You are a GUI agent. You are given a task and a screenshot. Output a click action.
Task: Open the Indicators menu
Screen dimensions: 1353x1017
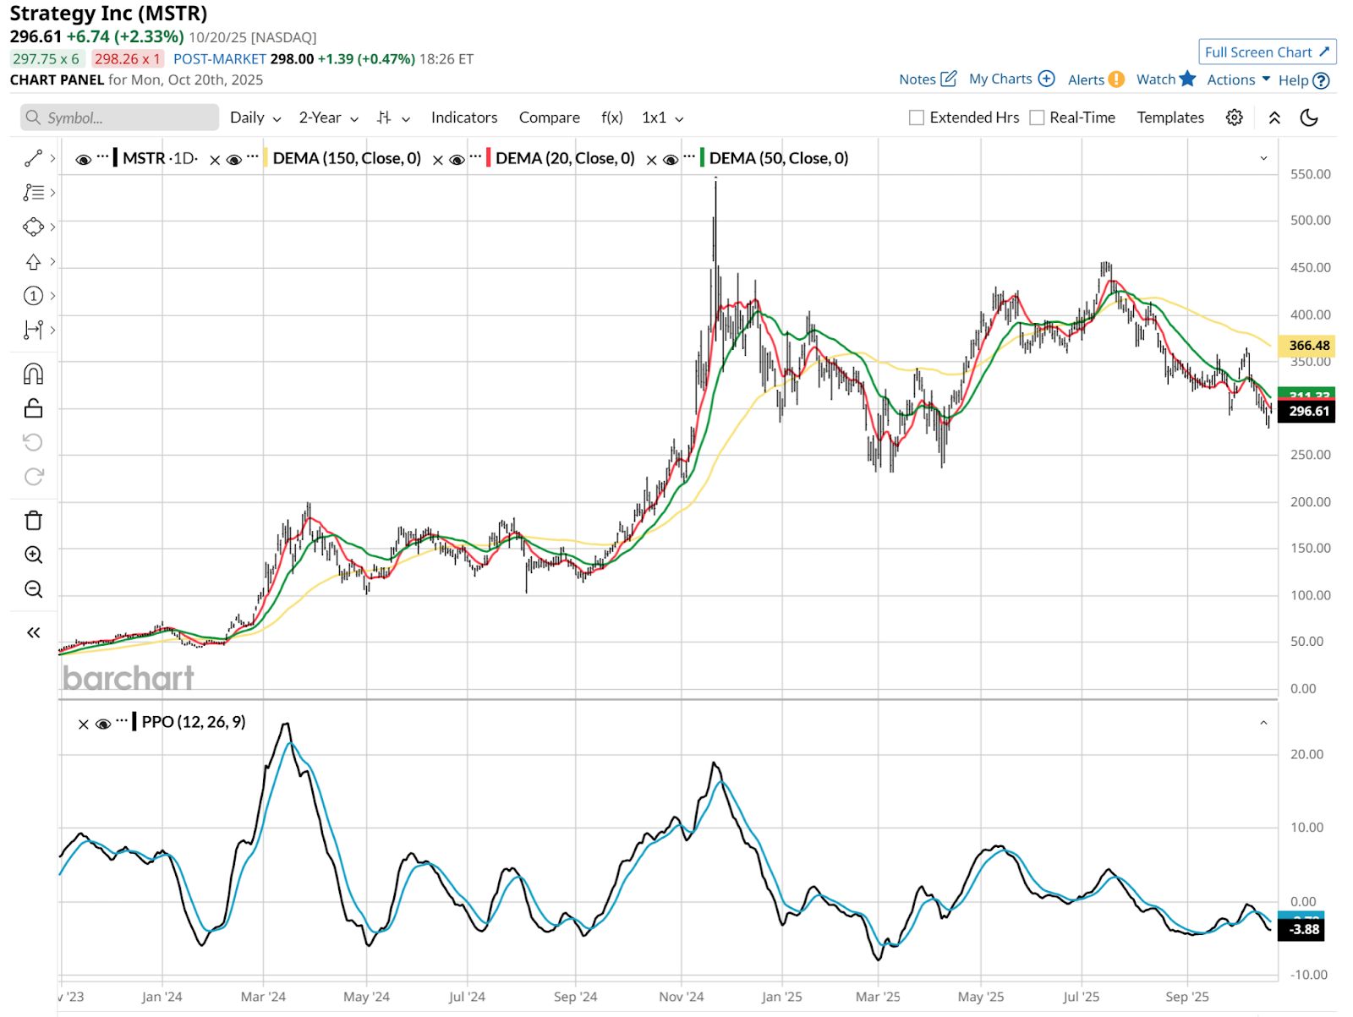[x=464, y=118]
